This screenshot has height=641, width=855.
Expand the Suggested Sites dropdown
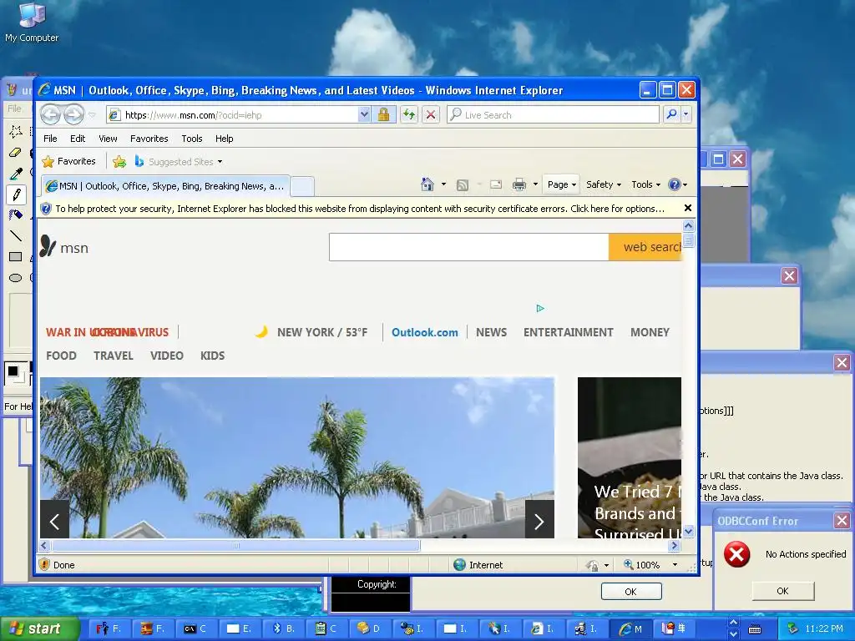coord(220,162)
